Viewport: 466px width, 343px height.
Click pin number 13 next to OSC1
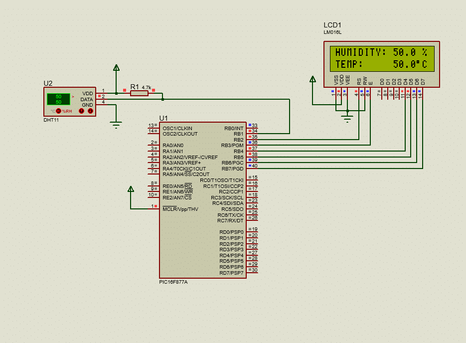pos(151,126)
